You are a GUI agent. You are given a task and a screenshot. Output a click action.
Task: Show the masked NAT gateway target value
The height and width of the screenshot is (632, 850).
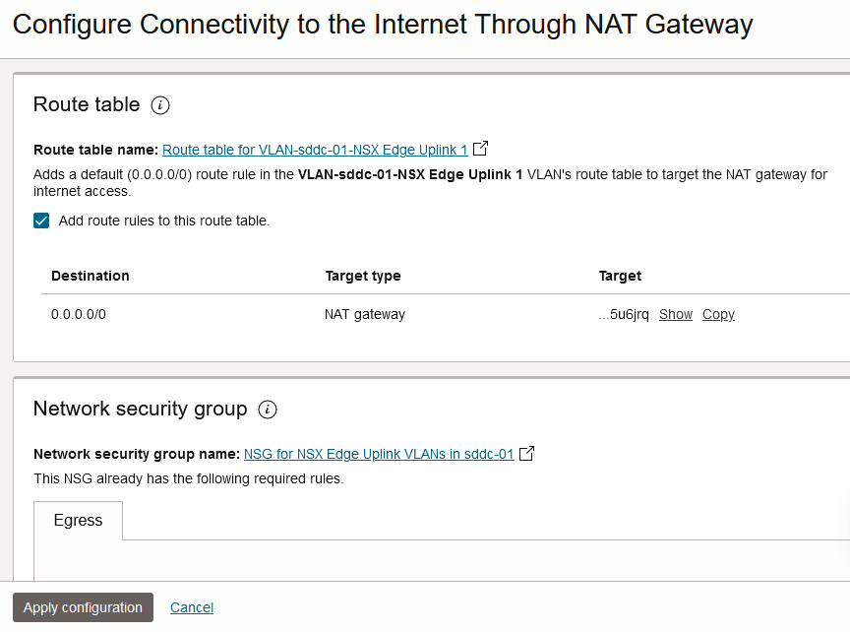point(675,314)
